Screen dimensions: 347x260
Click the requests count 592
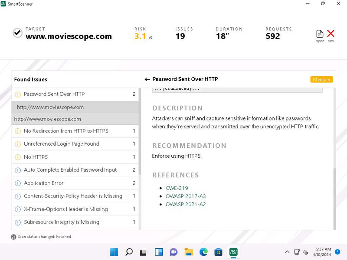click(273, 36)
